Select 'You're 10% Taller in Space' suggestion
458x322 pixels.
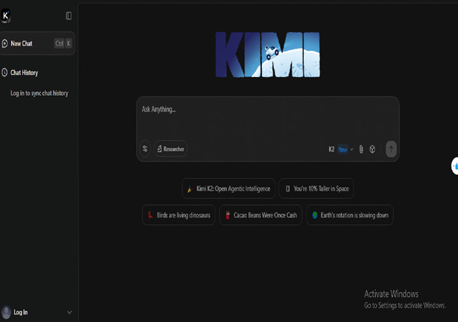tap(316, 189)
